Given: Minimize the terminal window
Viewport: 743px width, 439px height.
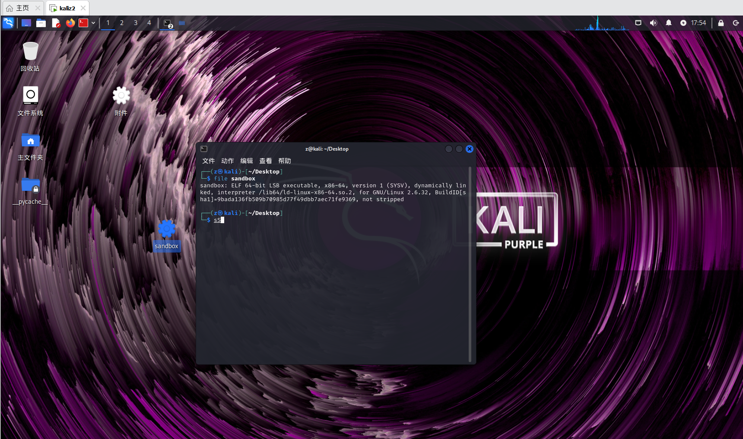Looking at the screenshot, I should click(449, 149).
